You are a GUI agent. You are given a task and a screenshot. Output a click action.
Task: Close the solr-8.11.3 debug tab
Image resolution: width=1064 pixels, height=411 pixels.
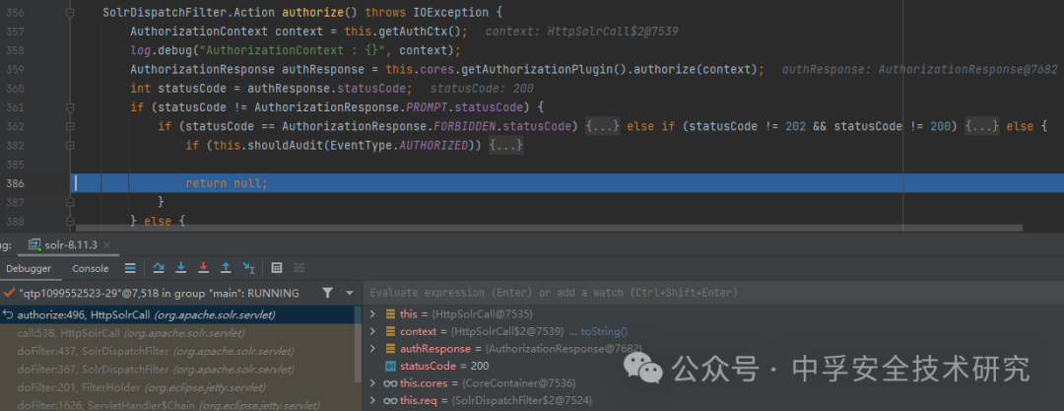tap(107, 244)
